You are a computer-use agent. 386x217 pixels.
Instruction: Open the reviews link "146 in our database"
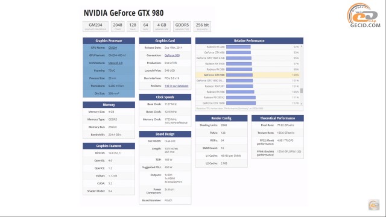[x=177, y=86]
